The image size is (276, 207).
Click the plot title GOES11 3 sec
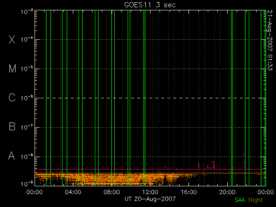(150, 5)
